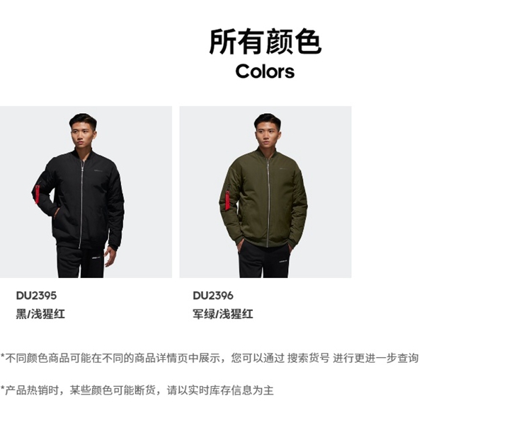Click the stock availability note 产品热销时
This screenshot has width=531, height=425.
pyautogui.click(x=137, y=390)
